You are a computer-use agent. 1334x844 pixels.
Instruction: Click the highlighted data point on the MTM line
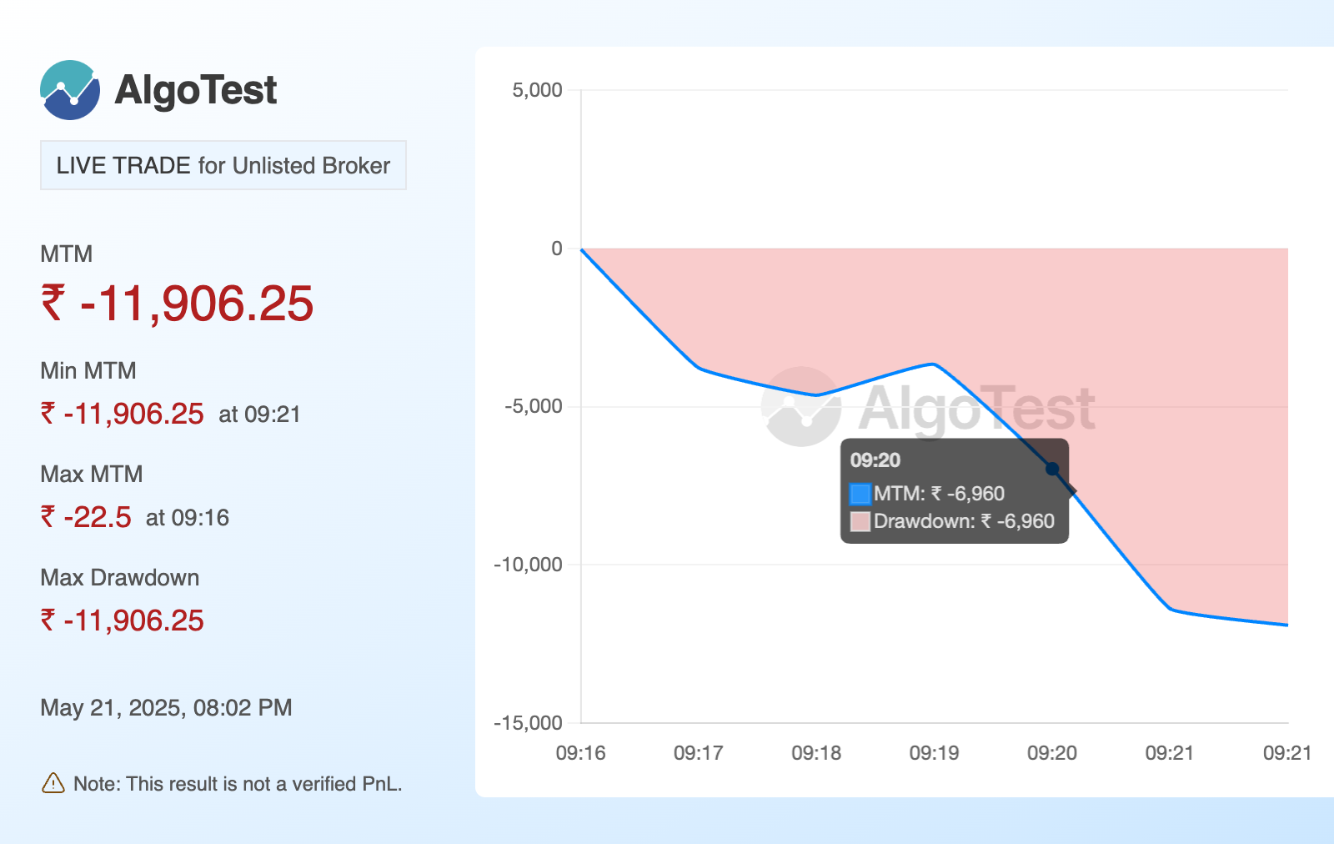1052,470
